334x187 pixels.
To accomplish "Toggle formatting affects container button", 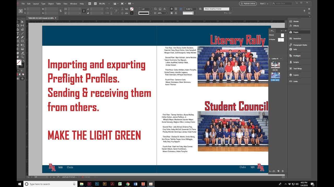I will 18,70.
